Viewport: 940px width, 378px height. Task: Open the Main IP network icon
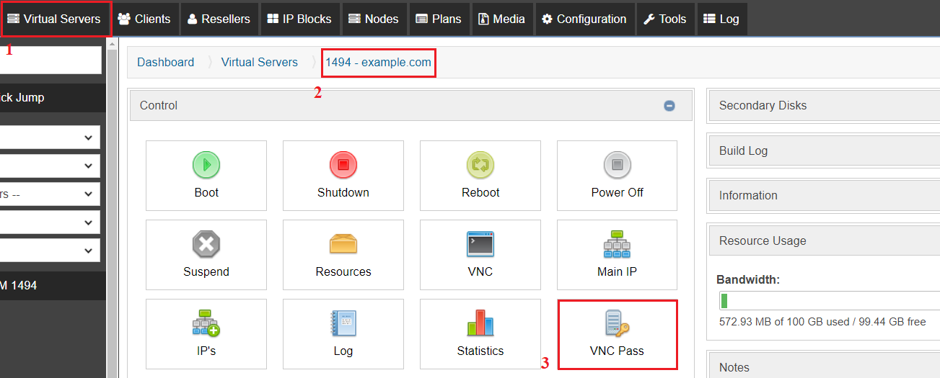617,245
